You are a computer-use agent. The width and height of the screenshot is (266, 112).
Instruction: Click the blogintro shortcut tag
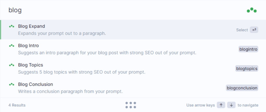(x=248, y=49)
